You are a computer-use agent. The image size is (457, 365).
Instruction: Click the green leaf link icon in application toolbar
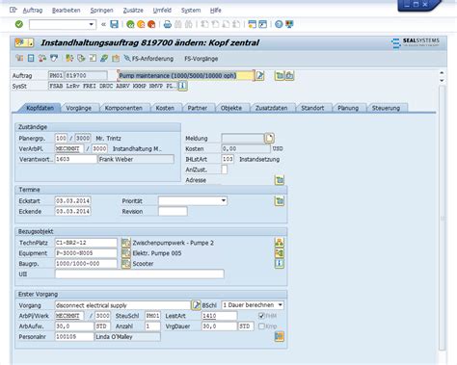click(x=104, y=58)
